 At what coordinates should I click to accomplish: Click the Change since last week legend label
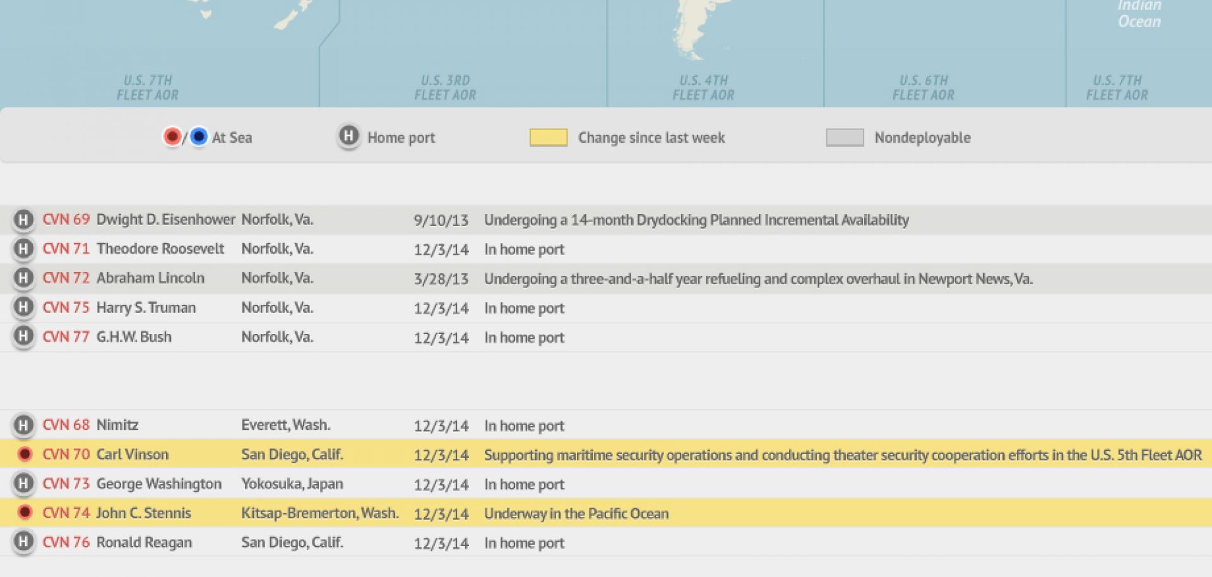coord(651,138)
